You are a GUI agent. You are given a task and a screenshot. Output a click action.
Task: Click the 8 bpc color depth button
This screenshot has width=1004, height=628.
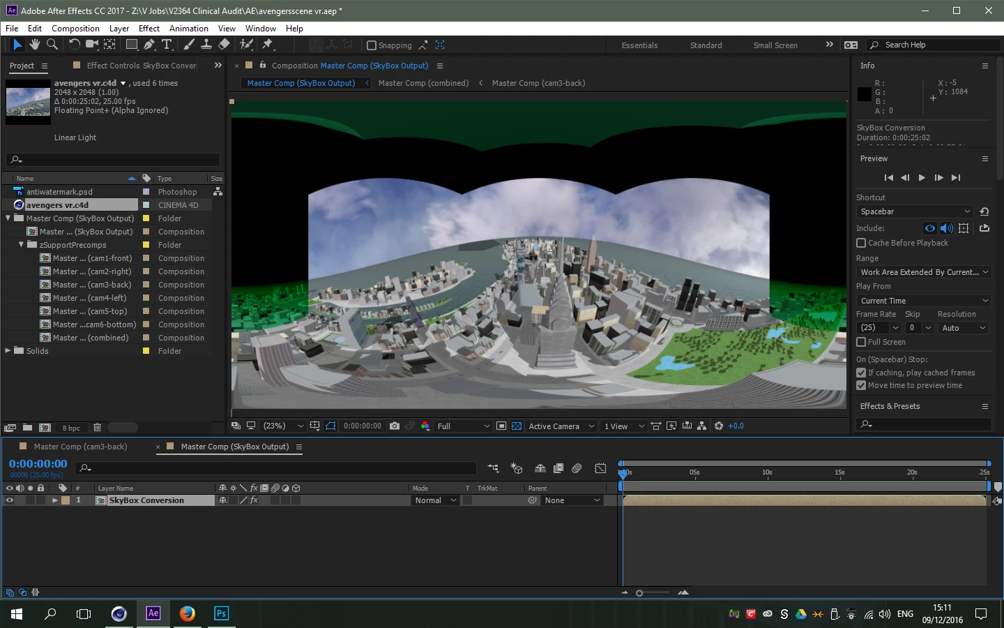tap(71, 428)
